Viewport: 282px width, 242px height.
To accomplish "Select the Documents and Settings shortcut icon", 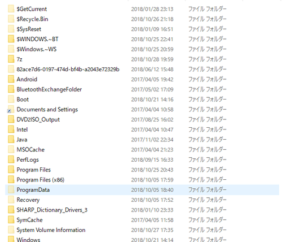I will (11, 110).
